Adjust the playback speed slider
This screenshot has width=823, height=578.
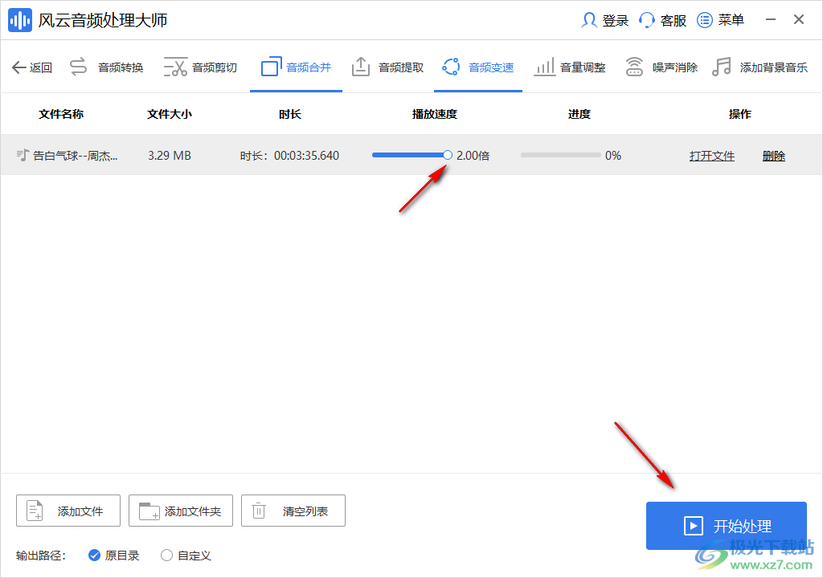(447, 154)
